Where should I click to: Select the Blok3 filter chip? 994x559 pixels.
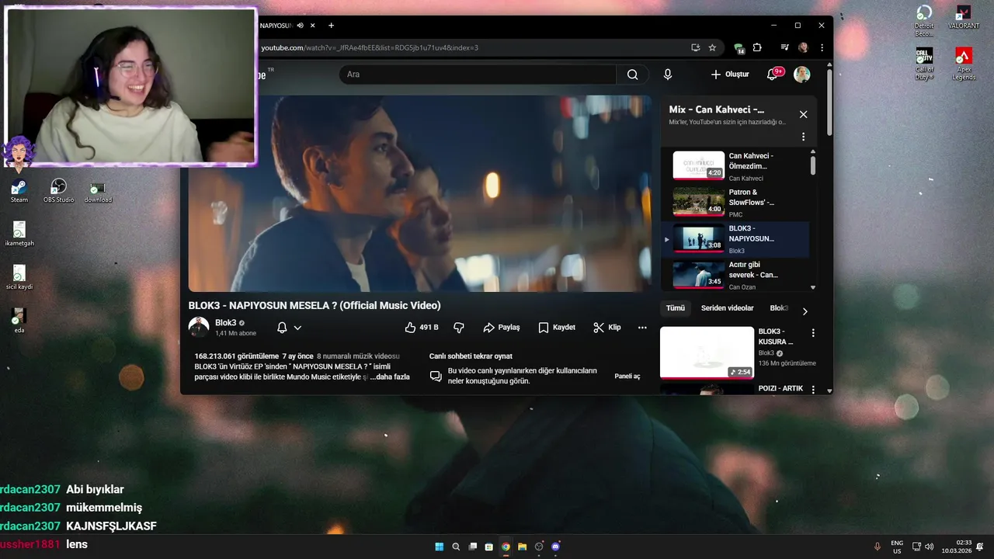(x=779, y=308)
